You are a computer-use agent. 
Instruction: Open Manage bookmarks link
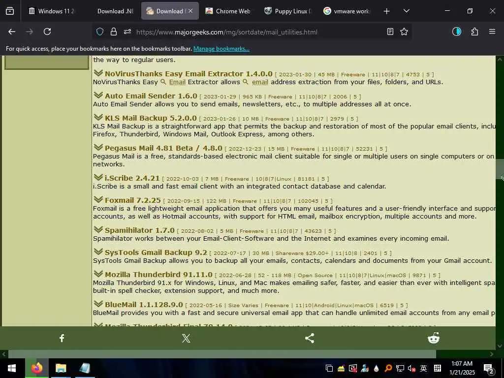tap(221, 49)
